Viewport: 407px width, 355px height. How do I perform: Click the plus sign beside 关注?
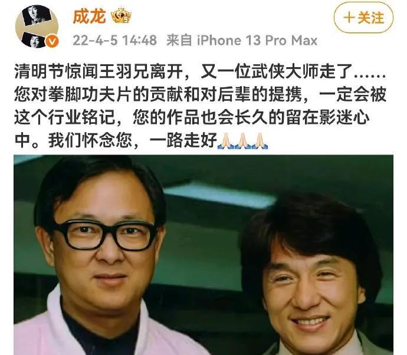349,18
